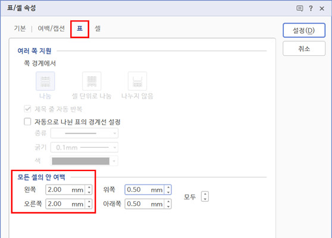Screen dimensions: 332x238
Task: Confirm with the 설정(D) button
Action: click(304, 30)
